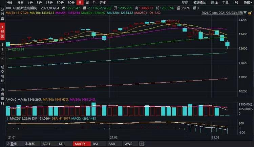Click the 14175.12 high price marker

(x=173, y=21)
